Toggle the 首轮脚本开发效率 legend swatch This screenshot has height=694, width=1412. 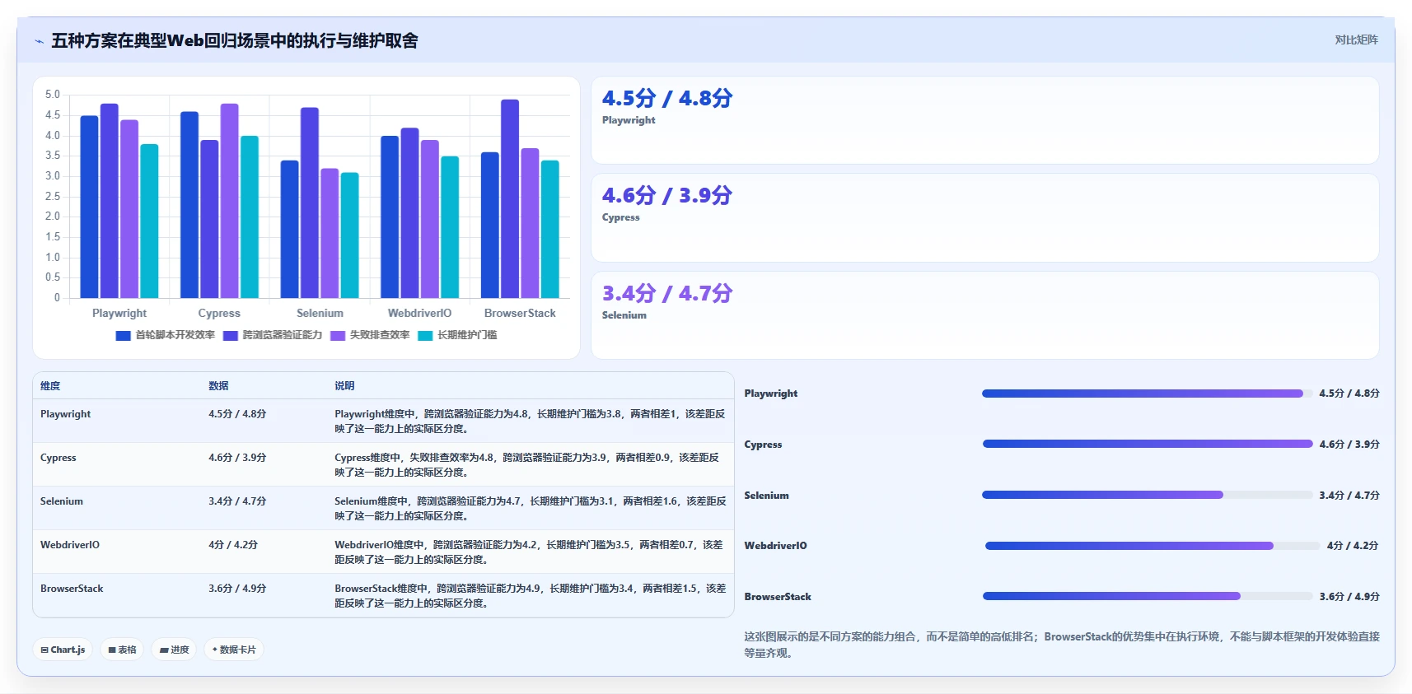[123, 336]
